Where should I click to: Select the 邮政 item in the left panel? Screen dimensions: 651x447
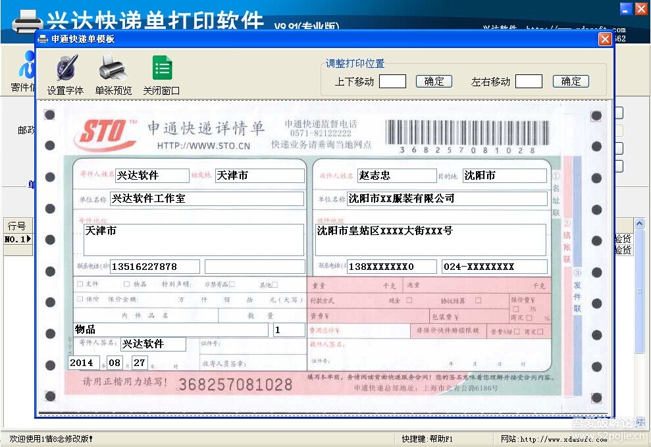click(x=25, y=130)
